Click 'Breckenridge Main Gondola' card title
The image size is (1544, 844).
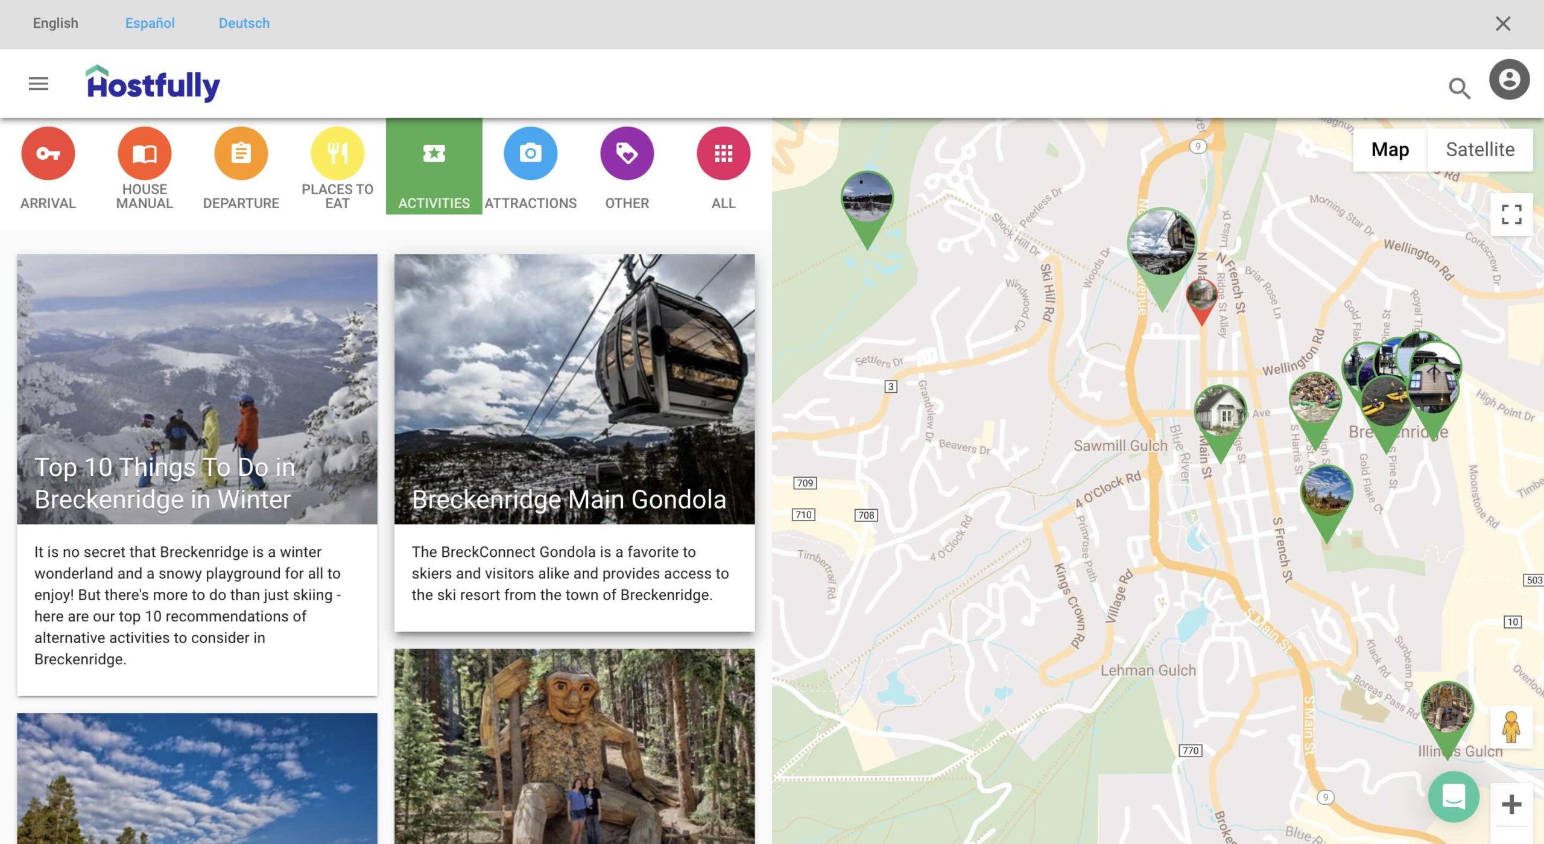coord(569,500)
